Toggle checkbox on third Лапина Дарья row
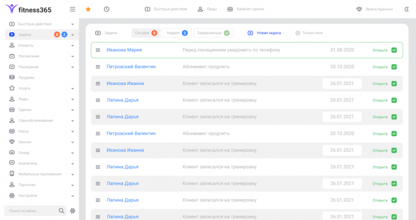This screenshot has width=416, height=220. (394, 167)
